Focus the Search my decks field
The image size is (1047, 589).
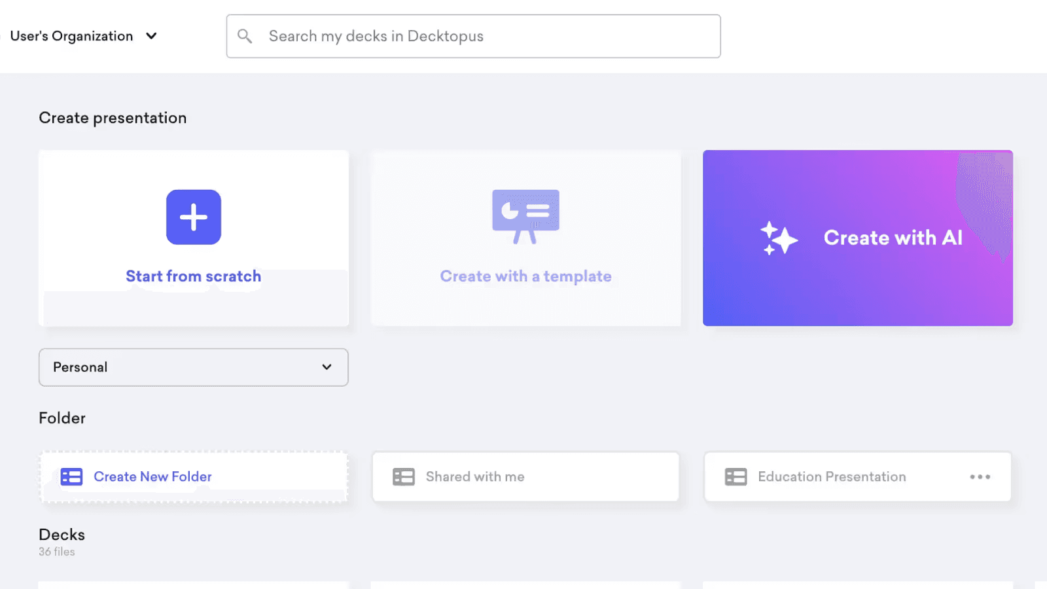(474, 36)
